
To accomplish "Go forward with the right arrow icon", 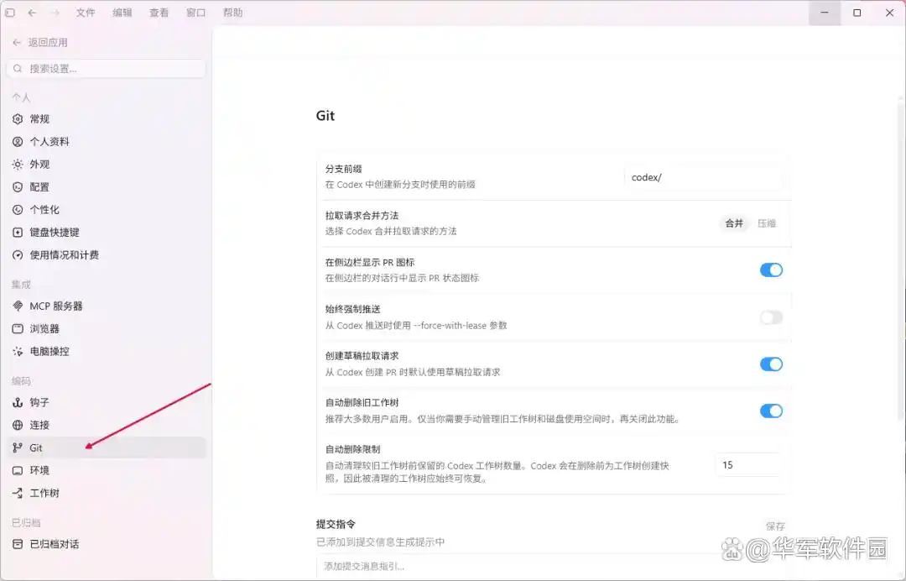I will [x=55, y=12].
